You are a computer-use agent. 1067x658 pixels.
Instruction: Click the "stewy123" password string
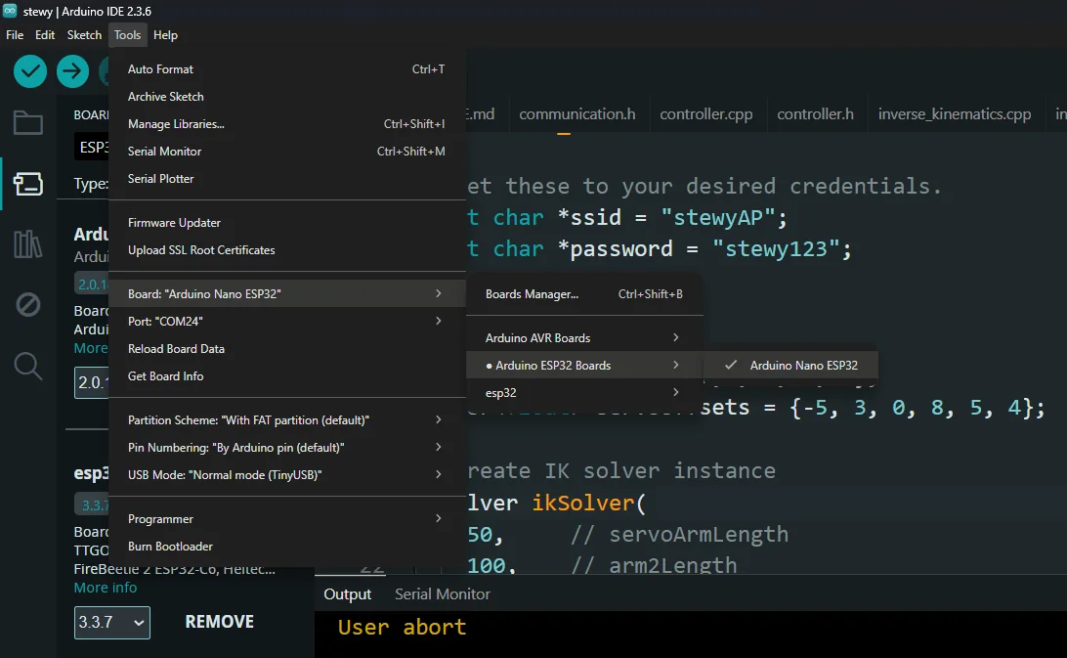point(775,248)
